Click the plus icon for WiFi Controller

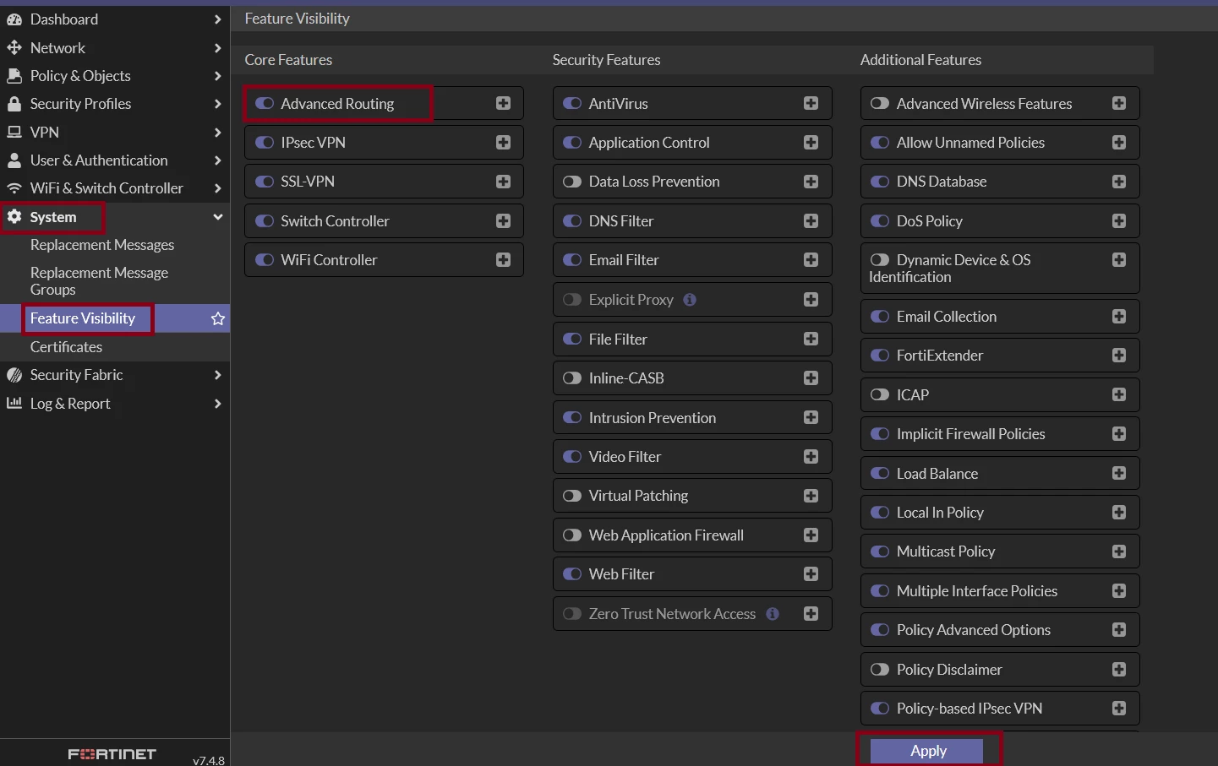pos(504,260)
